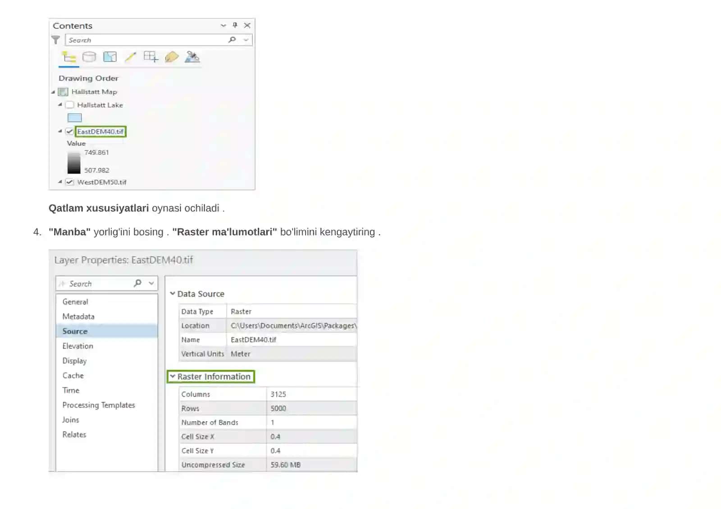Click the Cell Size X value
The width and height of the screenshot is (721, 509).
[x=275, y=437]
